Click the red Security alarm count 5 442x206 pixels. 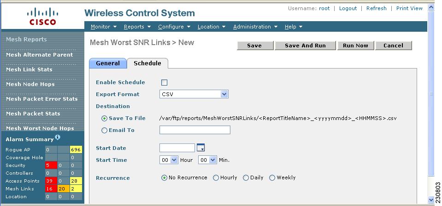click(51, 165)
